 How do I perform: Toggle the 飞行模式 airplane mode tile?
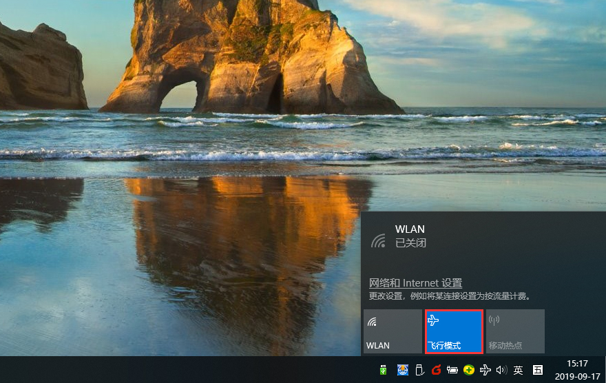point(454,331)
